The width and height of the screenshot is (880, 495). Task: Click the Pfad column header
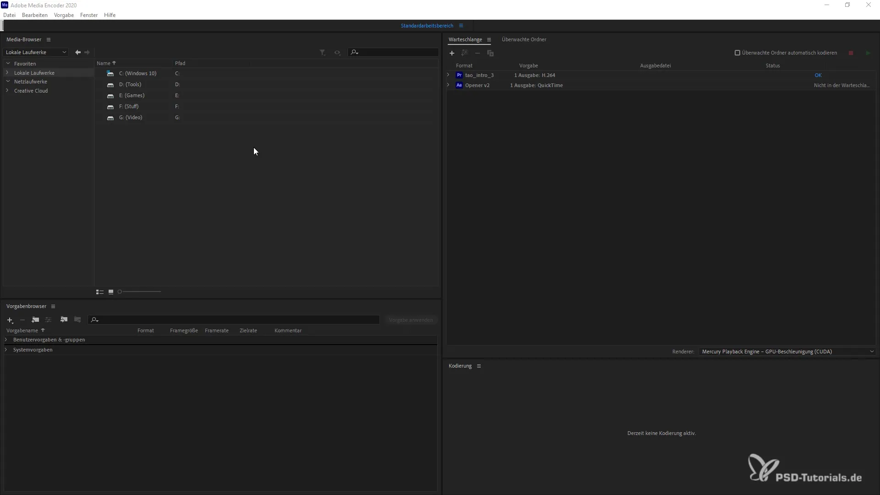pos(180,63)
